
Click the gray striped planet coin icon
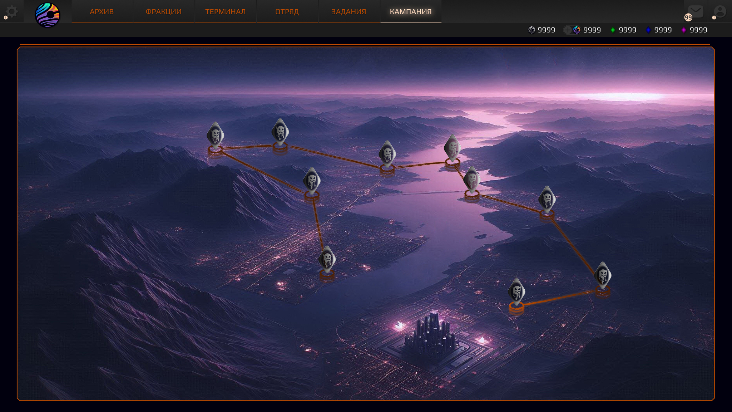(x=532, y=30)
